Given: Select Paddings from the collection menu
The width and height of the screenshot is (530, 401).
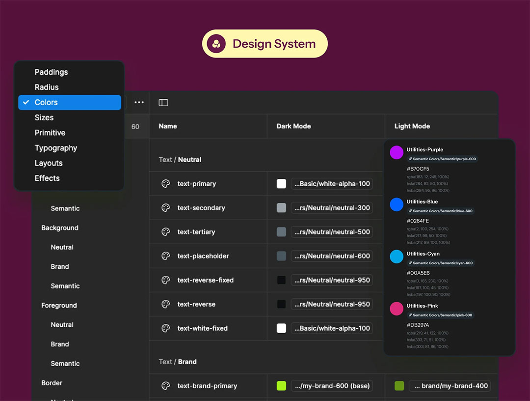Looking at the screenshot, I should [x=52, y=72].
